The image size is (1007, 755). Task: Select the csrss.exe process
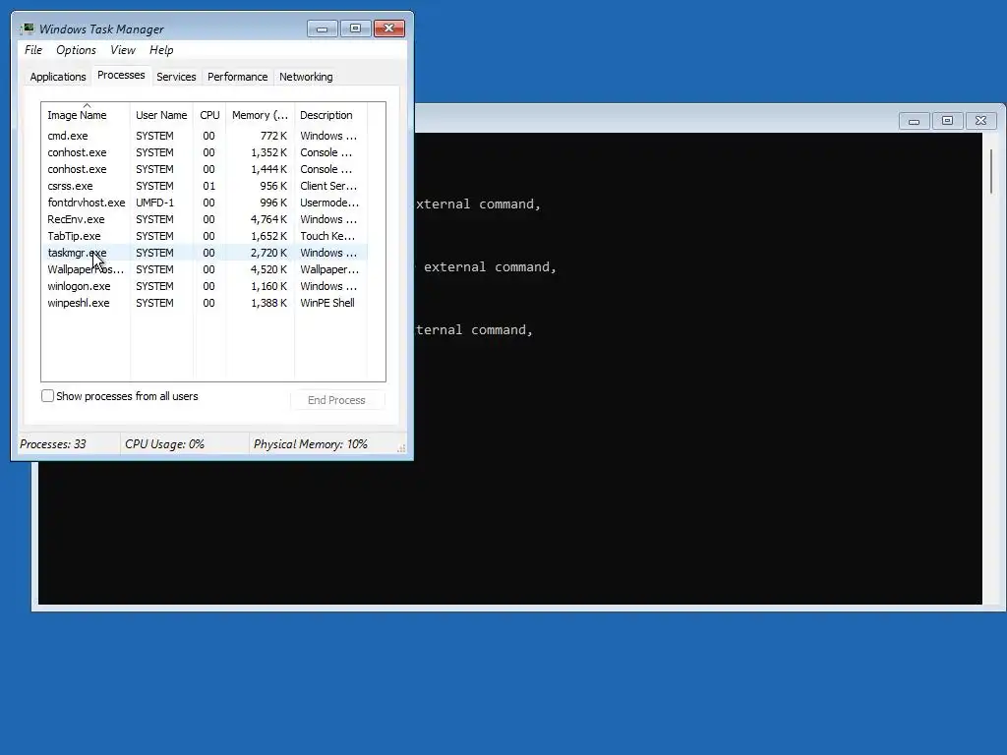point(205,186)
